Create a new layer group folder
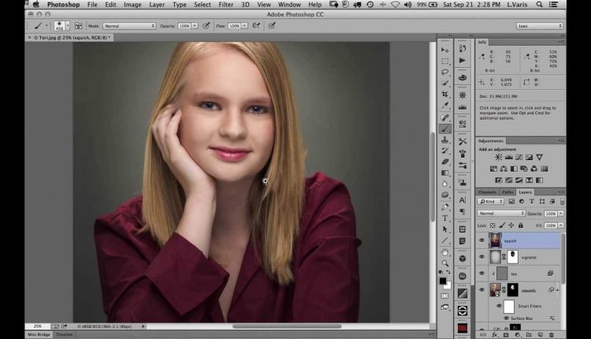This screenshot has height=339, width=591. pyautogui.click(x=529, y=334)
